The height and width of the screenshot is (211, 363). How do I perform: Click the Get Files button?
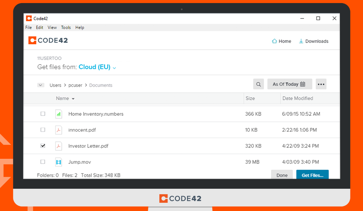coord(312,175)
